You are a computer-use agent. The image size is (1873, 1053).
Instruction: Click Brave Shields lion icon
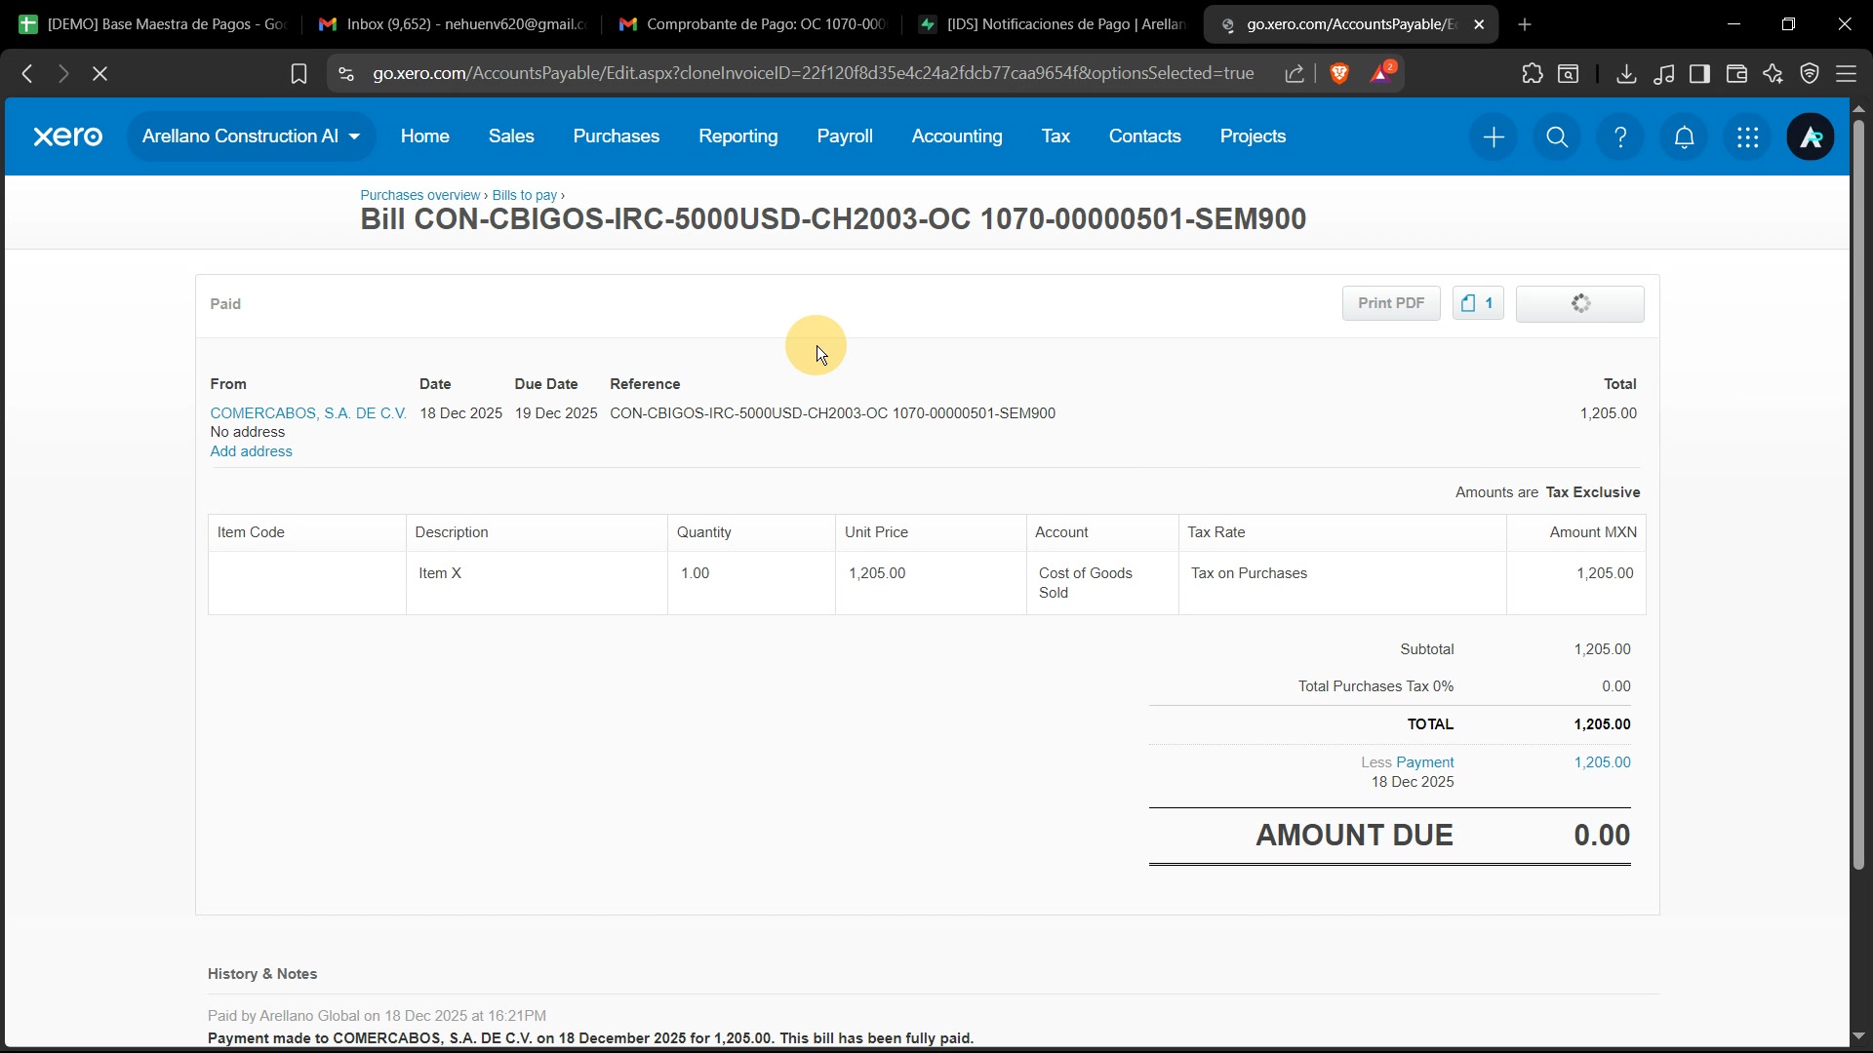point(1339,73)
